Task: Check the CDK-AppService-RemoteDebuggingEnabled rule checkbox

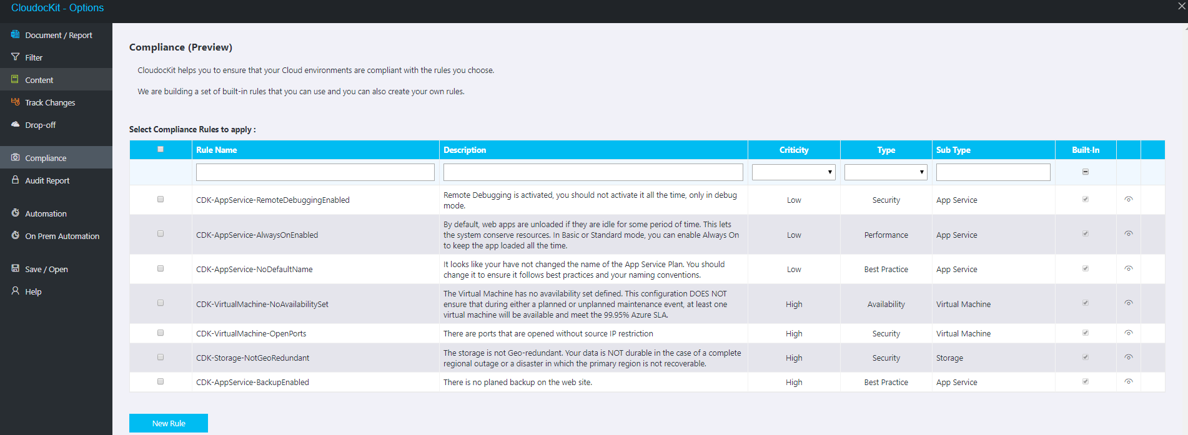Action: (161, 199)
